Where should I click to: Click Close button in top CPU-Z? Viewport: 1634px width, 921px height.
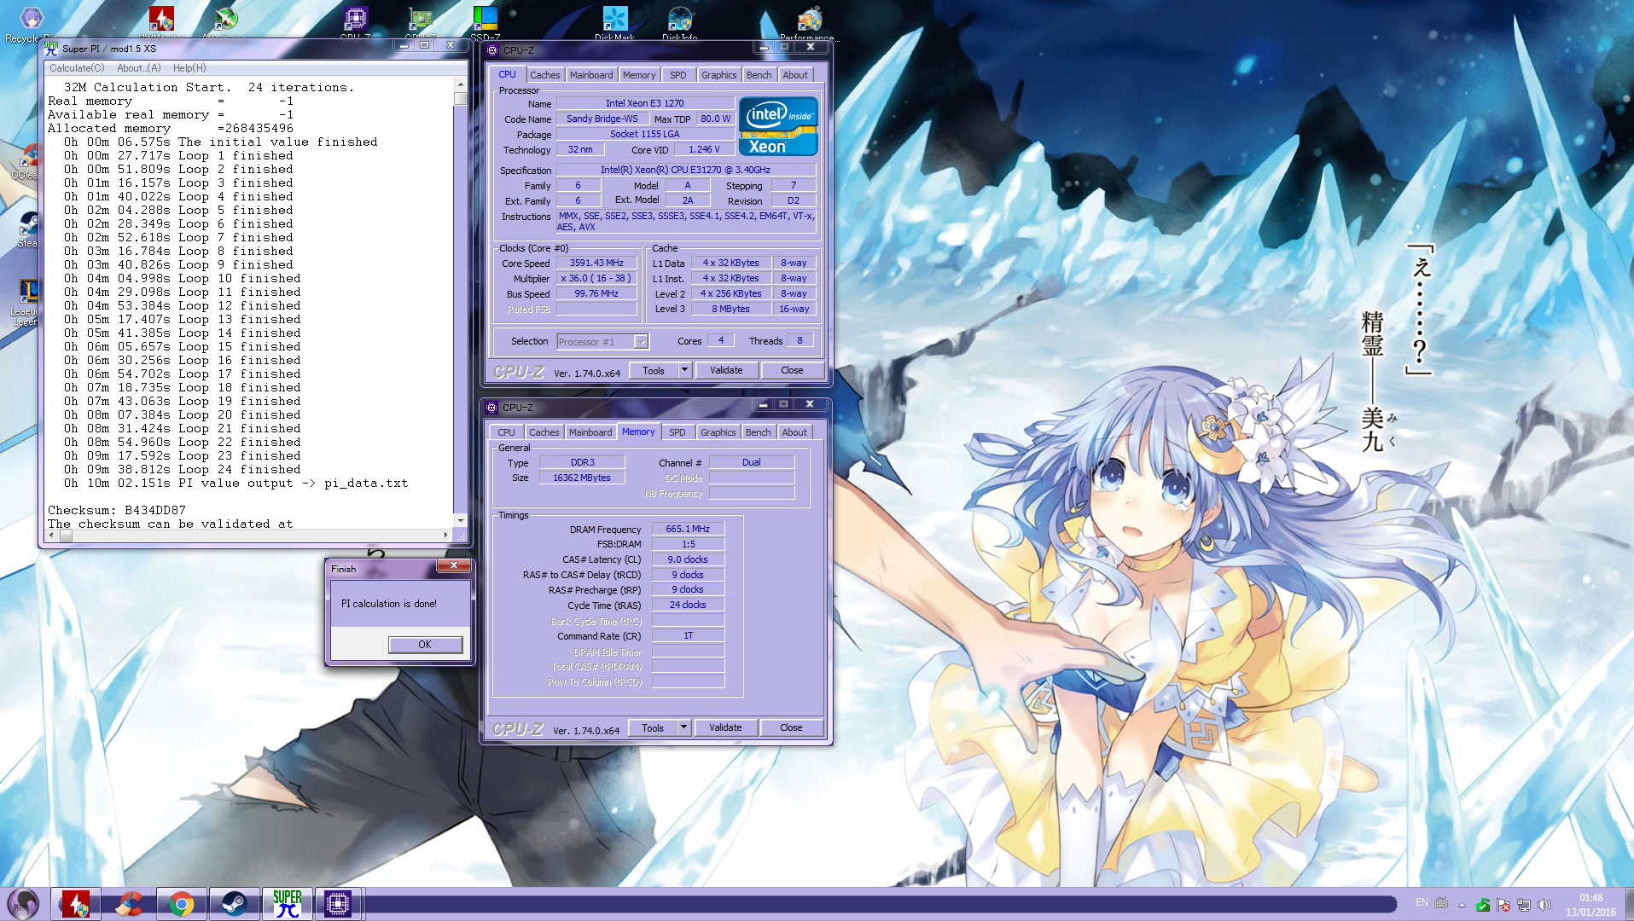[792, 371]
